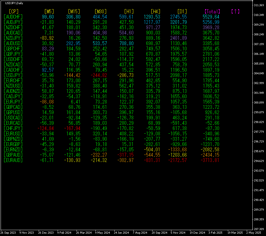This screenshot has height=236, width=266.
Task: Click the 7 Aug 2024 date label
Action: [x=140, y=233]
